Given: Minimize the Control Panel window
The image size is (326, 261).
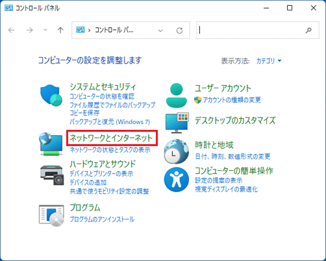Looking at the screenshot, I should tap(266, 8).
